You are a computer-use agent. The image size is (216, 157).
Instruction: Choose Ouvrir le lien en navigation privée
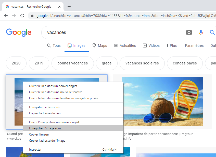tap(73, 98)
